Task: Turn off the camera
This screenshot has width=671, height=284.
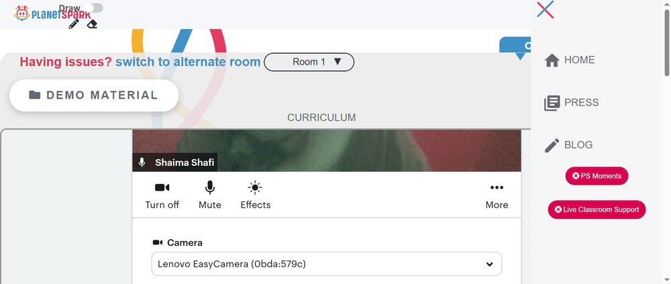Action: (x=162, y=196)
